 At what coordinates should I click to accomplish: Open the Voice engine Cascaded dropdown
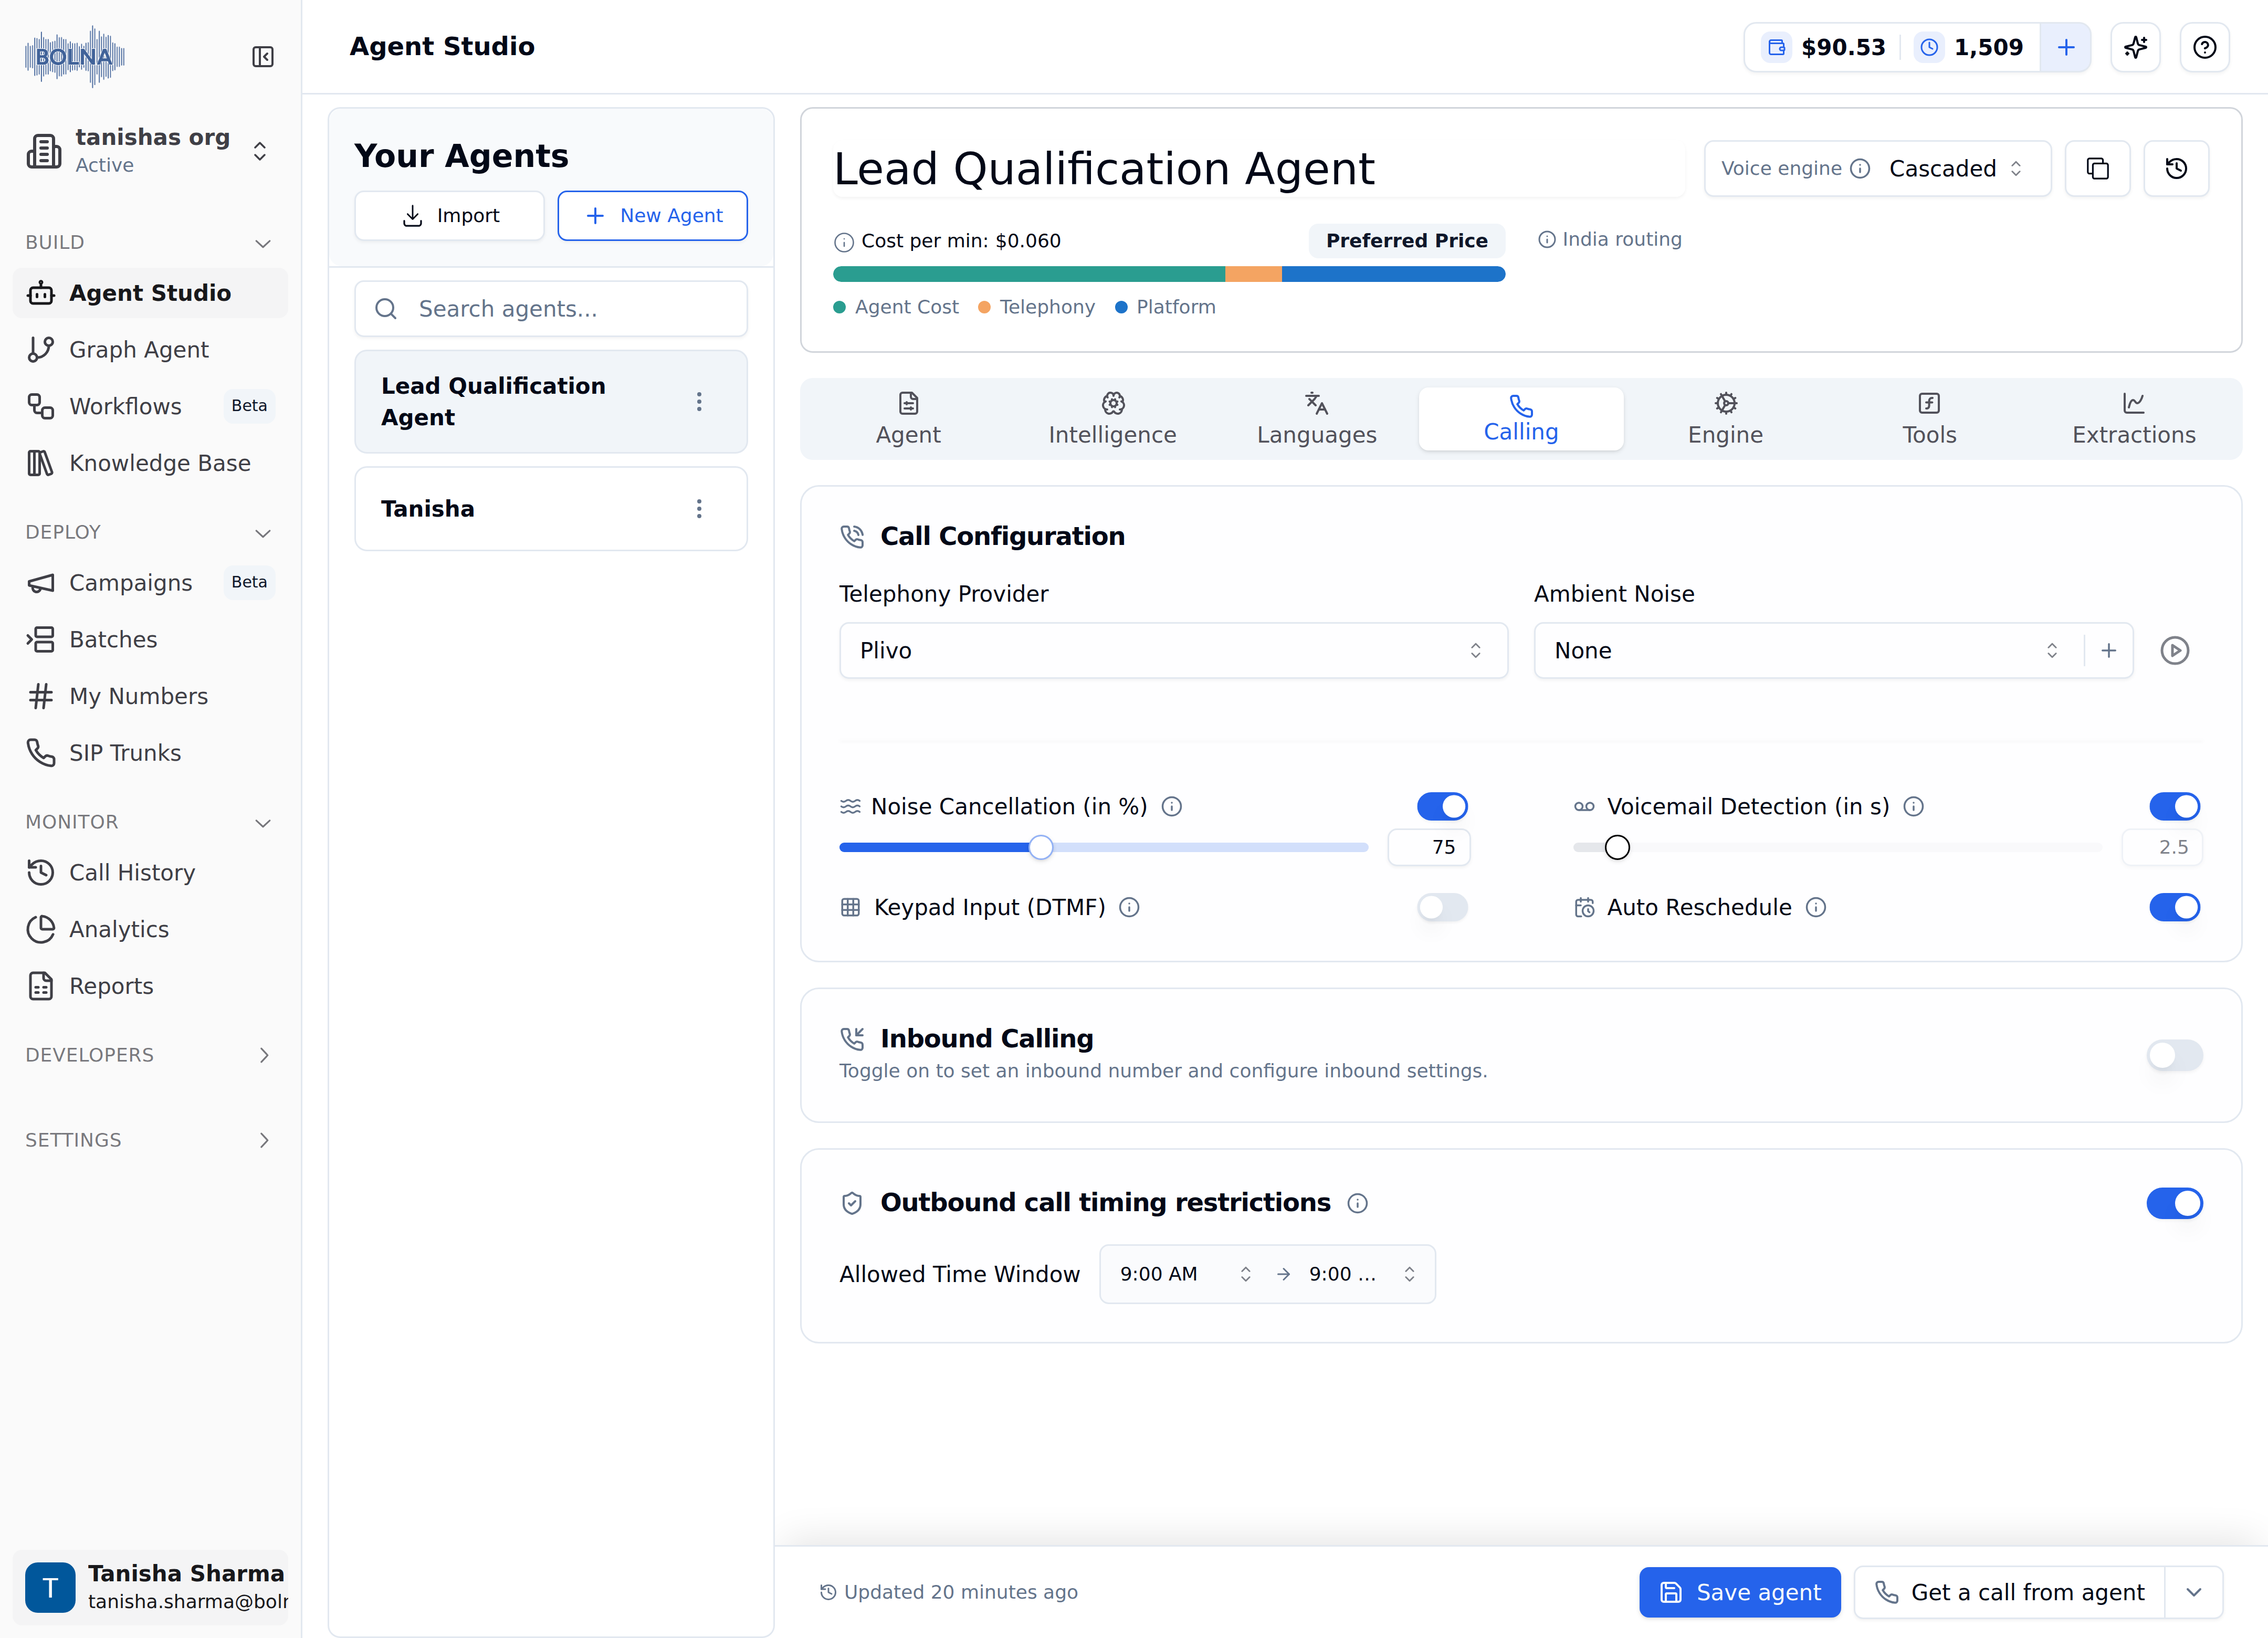click(x=1956, y=169)
